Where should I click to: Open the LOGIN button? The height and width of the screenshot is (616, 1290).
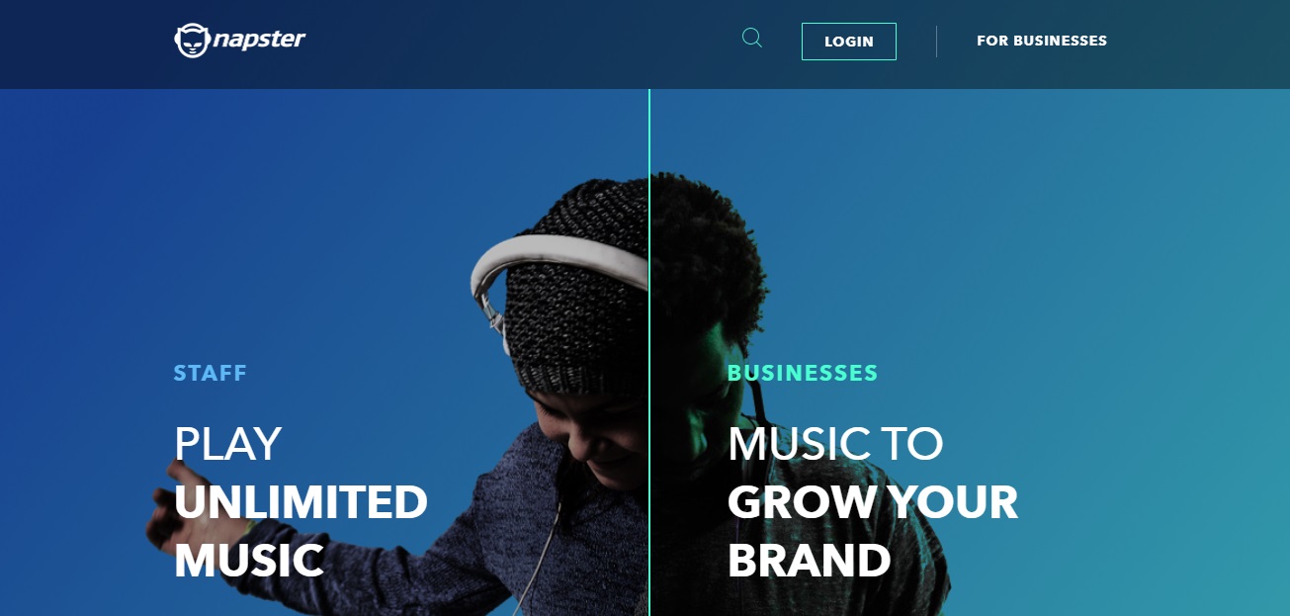click(x=849, y=42)
